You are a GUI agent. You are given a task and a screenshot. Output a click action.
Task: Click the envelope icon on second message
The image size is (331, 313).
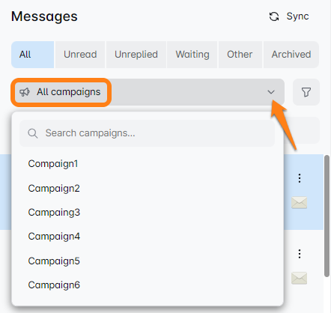tap(299, 278)
